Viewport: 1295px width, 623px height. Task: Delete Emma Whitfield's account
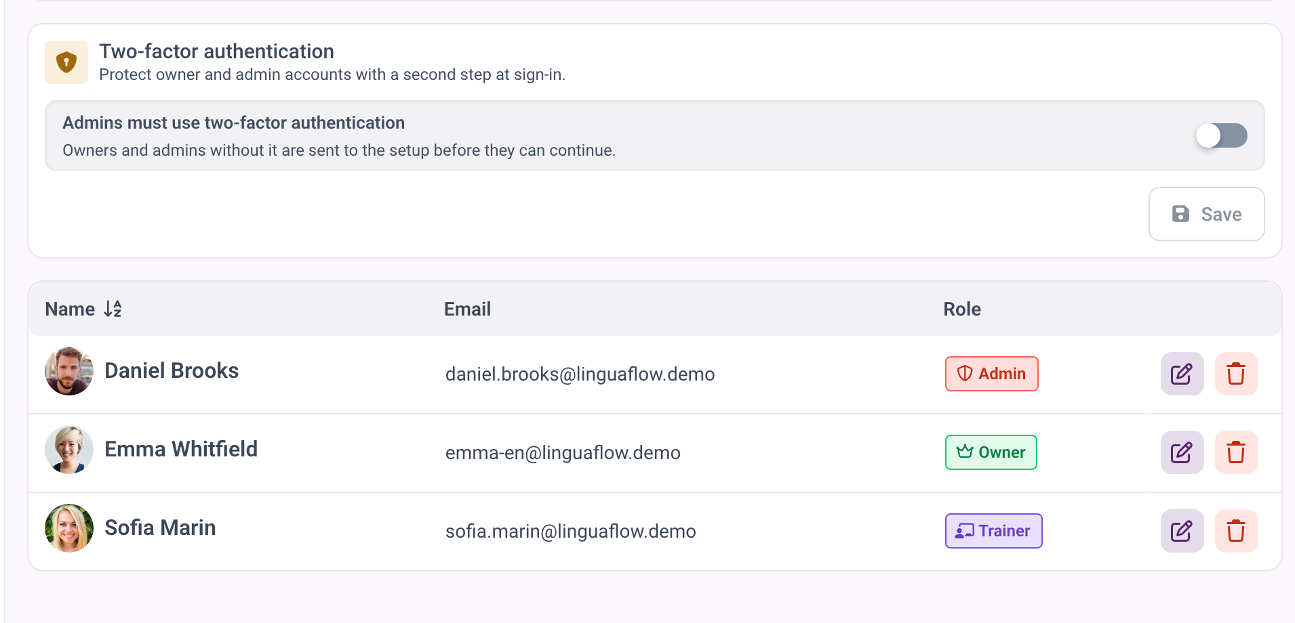[x=1236, y=452]
